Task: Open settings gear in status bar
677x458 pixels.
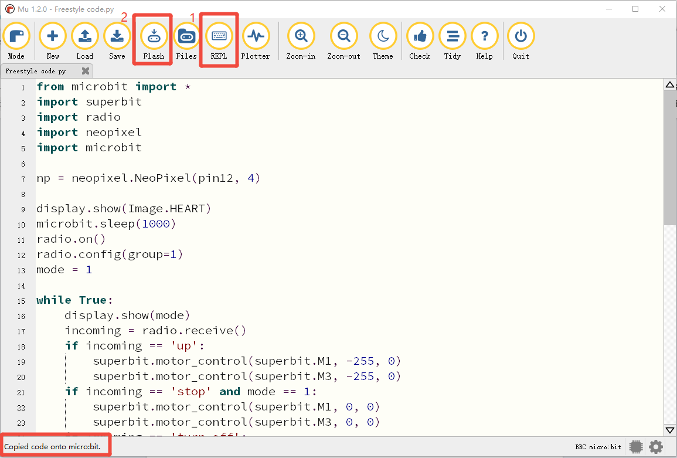Action: coord(656,447)
